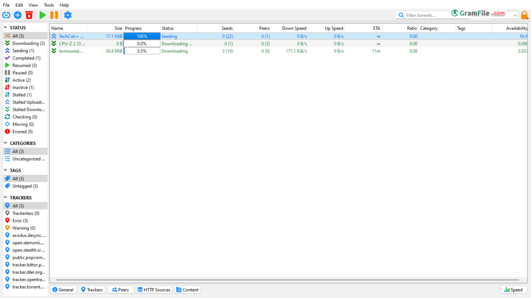Click the 3.5% progress bar of Armoured
This screenshot has width=531, height=298.
(142, 51)
